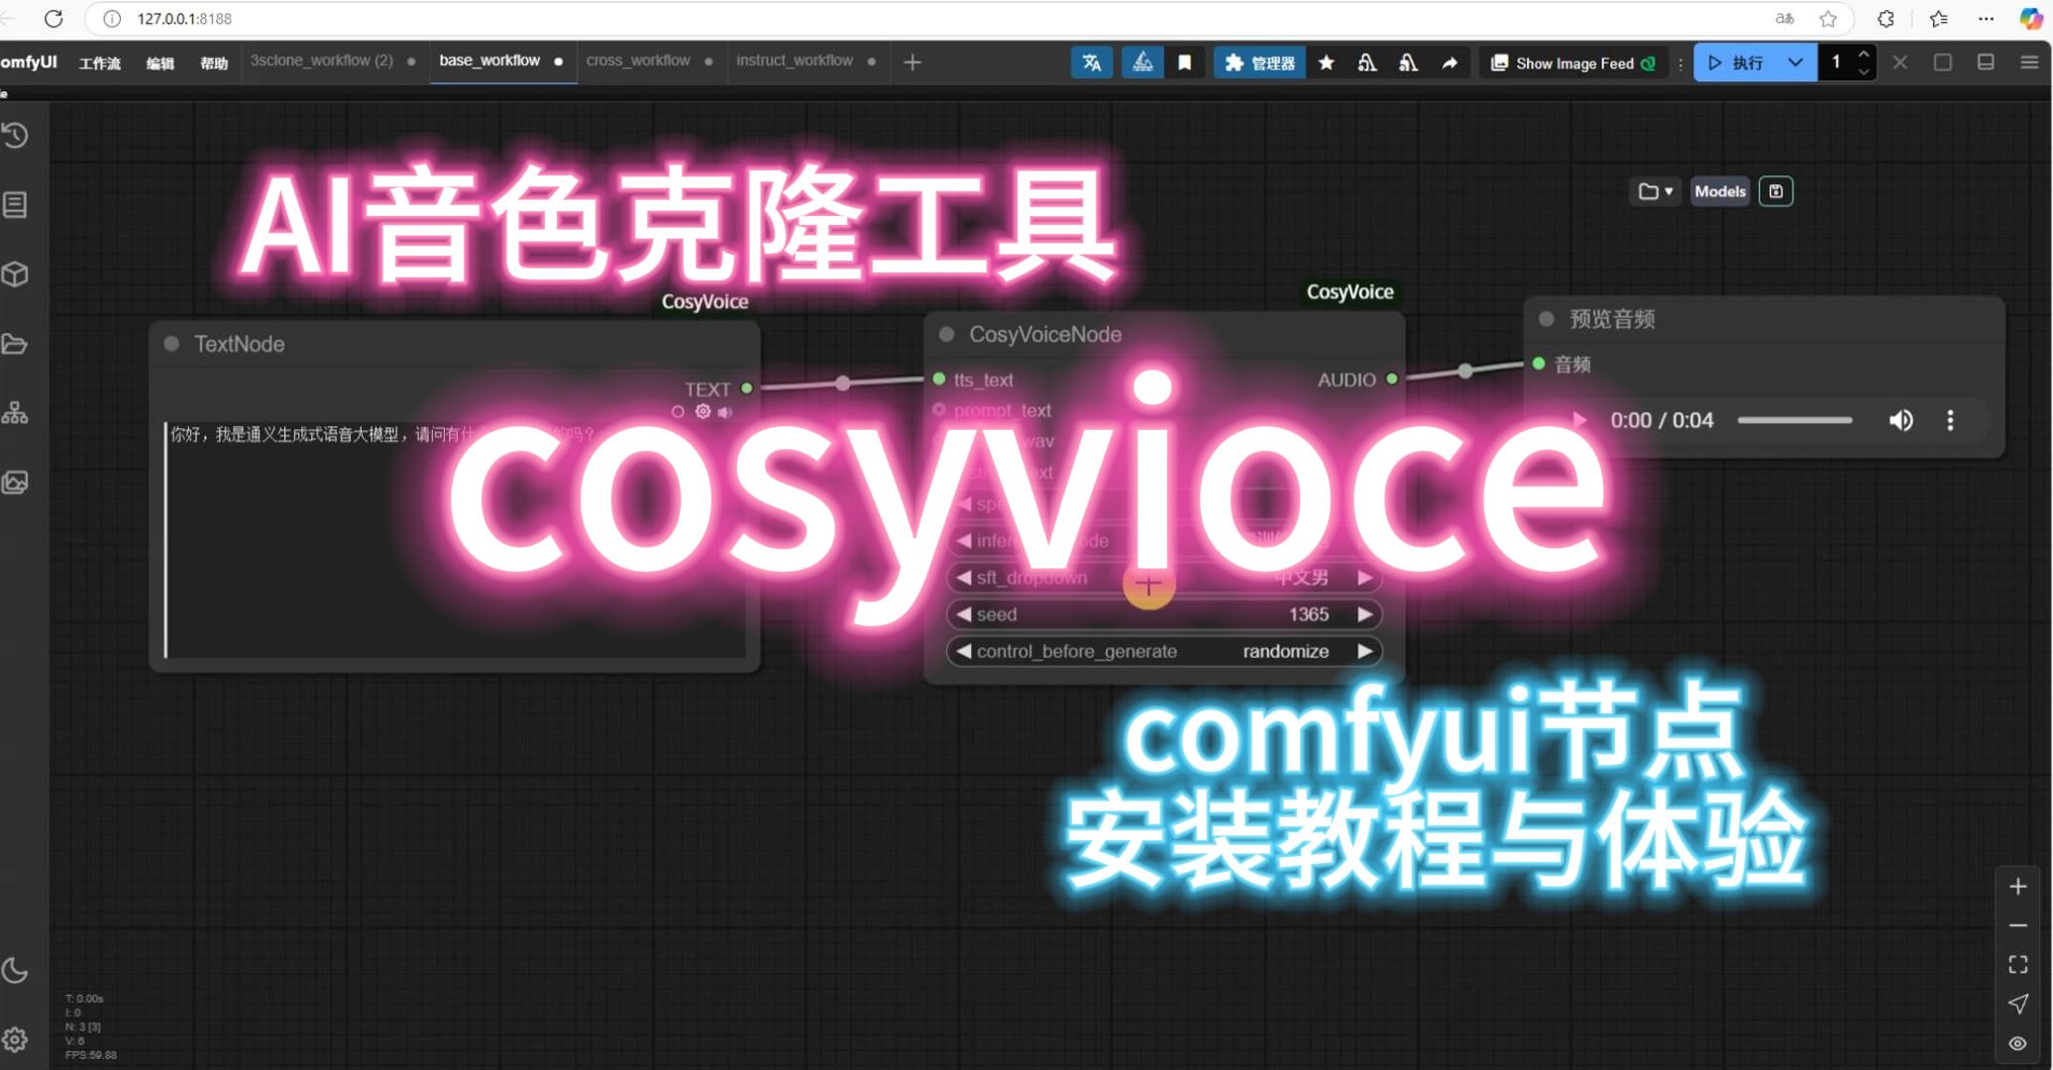Decrease seed with left arrow

tap(963, 614)
